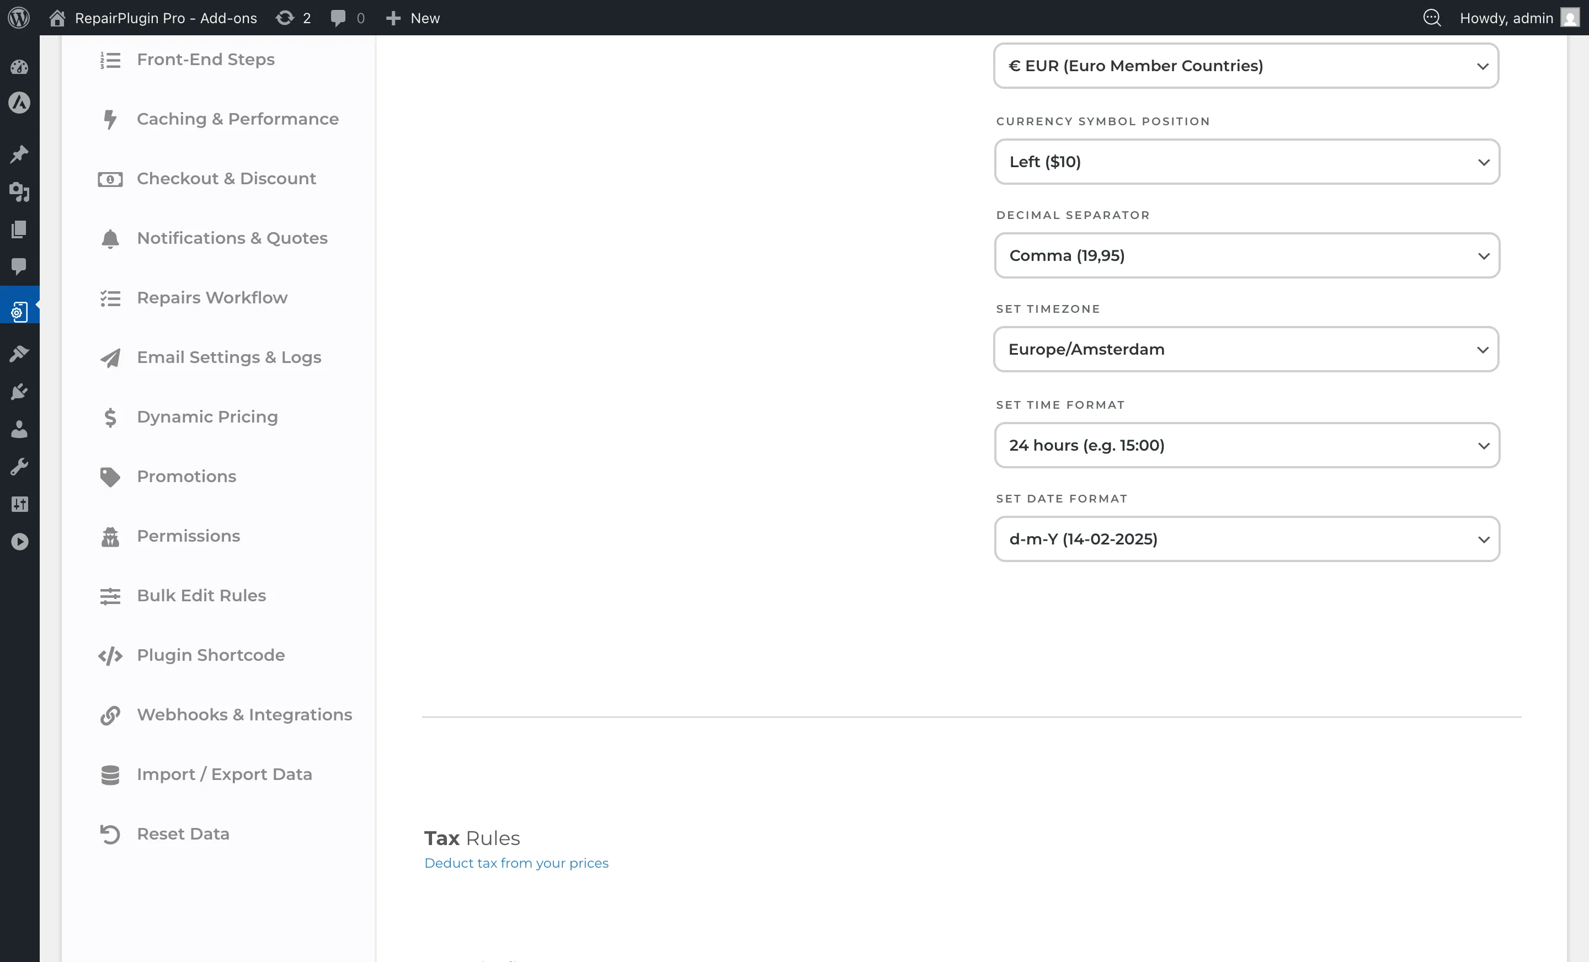
Task: Open the Dashboard gauge icon in sidebar
Action: 19,67
